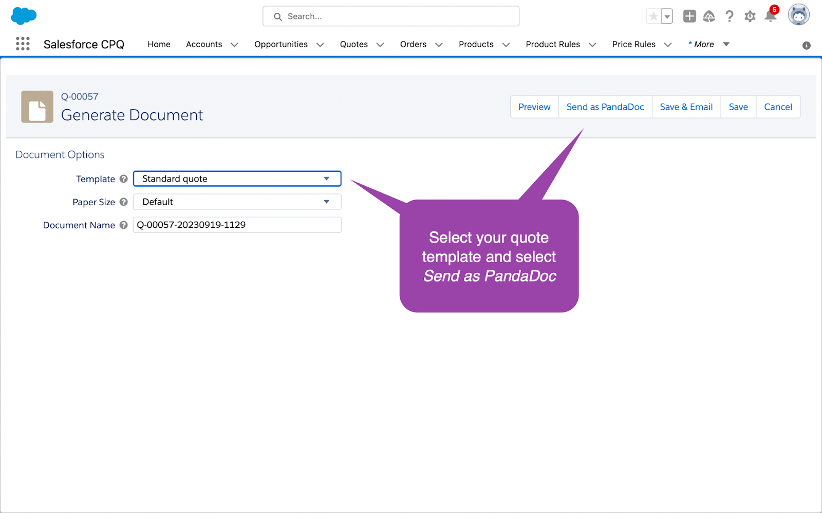This screenshot has height=513, width=822.
Task: Click the Generate Document heading
Action: [x=132, y=115]
